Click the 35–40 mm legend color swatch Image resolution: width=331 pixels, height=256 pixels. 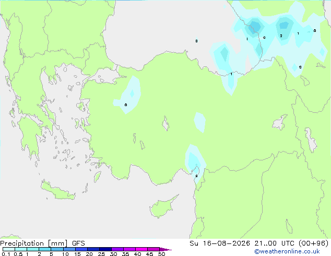[x=129, y=249]
